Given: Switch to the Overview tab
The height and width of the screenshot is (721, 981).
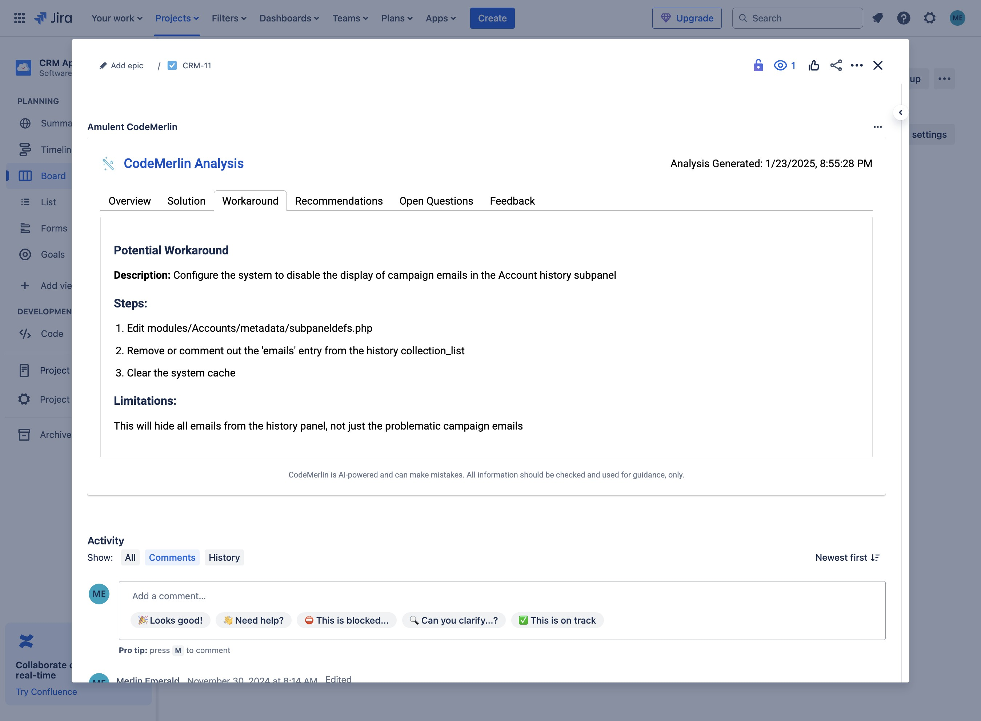Looking at the screenshot, I should [130, 201].
